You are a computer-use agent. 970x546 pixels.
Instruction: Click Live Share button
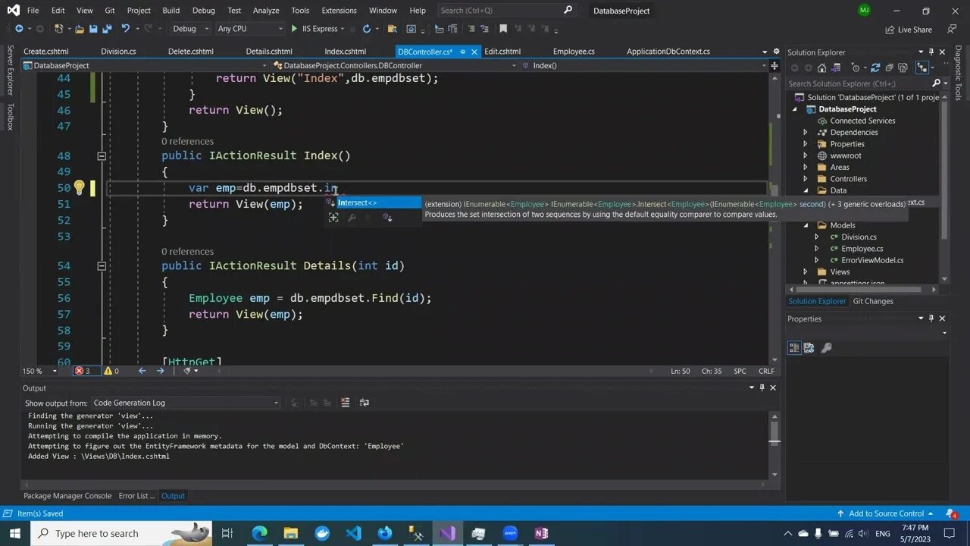pos(909,30)
